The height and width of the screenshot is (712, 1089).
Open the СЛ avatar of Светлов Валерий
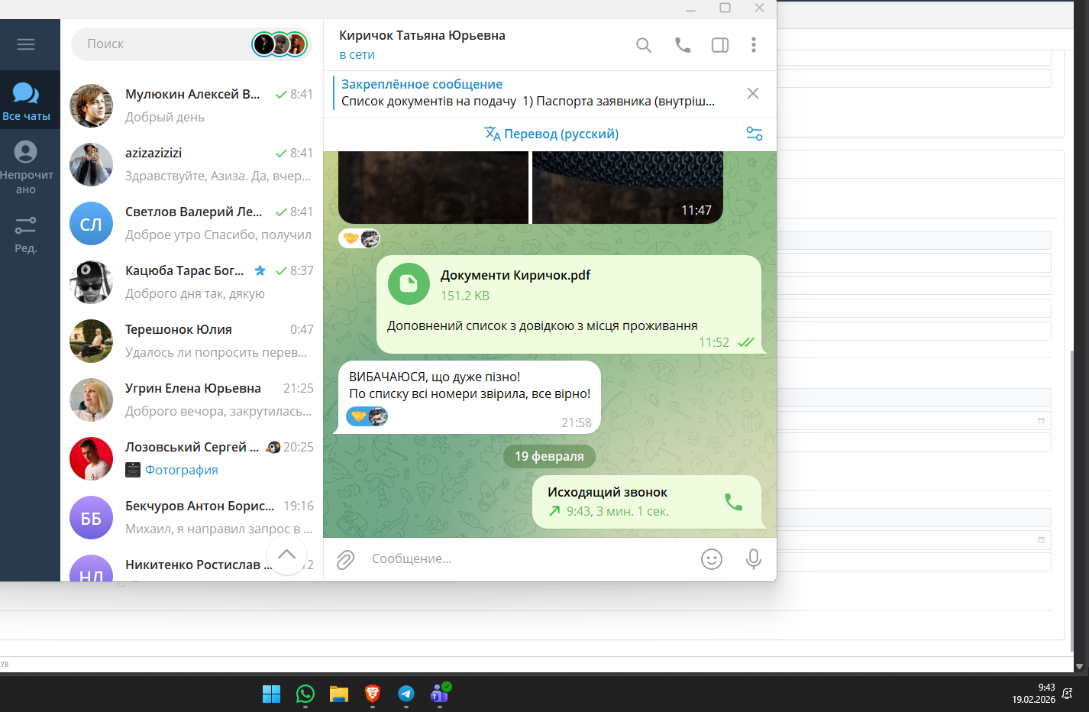tap(92, 224)
